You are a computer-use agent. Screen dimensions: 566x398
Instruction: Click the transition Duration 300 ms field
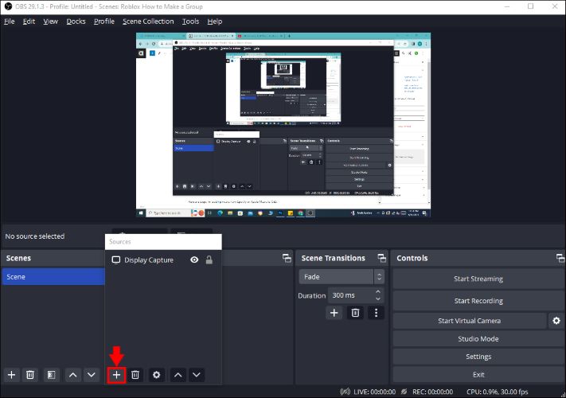(351, 295)
